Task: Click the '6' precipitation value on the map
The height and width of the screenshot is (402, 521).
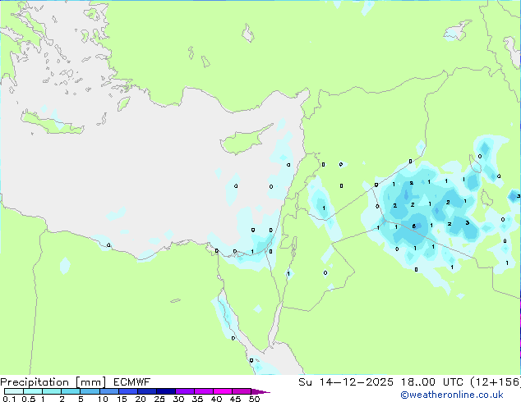Action: click(x=413, y=226)
